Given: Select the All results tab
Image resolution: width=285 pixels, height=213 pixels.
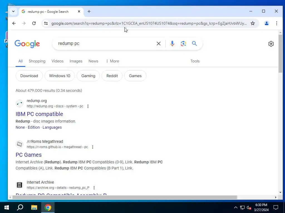Looking at the screenshot, I should click(20, 61).
